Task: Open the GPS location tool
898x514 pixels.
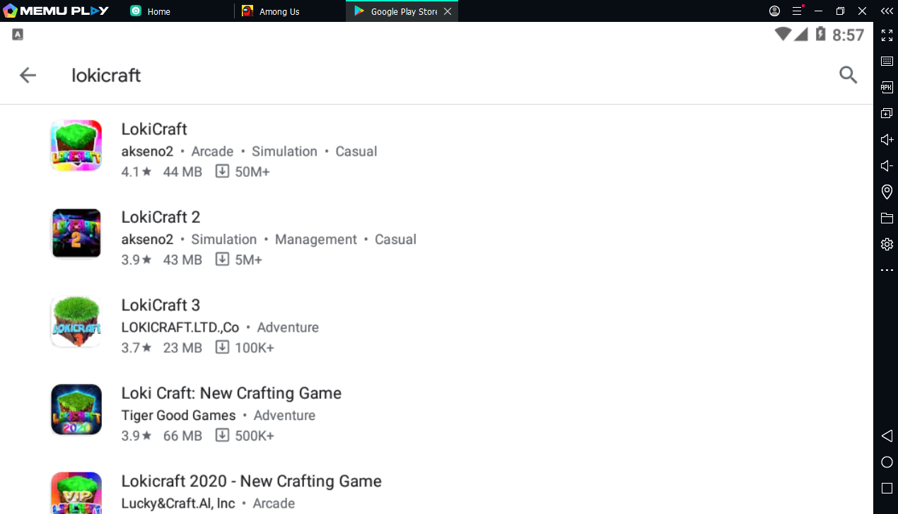Action: pyautogui.click(x=887, y=192)
